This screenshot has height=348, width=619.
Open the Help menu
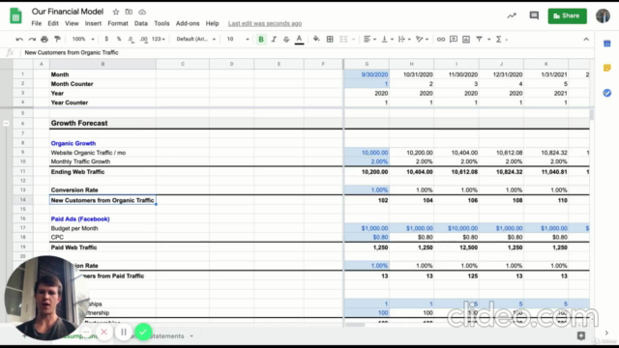click(212, 23)
